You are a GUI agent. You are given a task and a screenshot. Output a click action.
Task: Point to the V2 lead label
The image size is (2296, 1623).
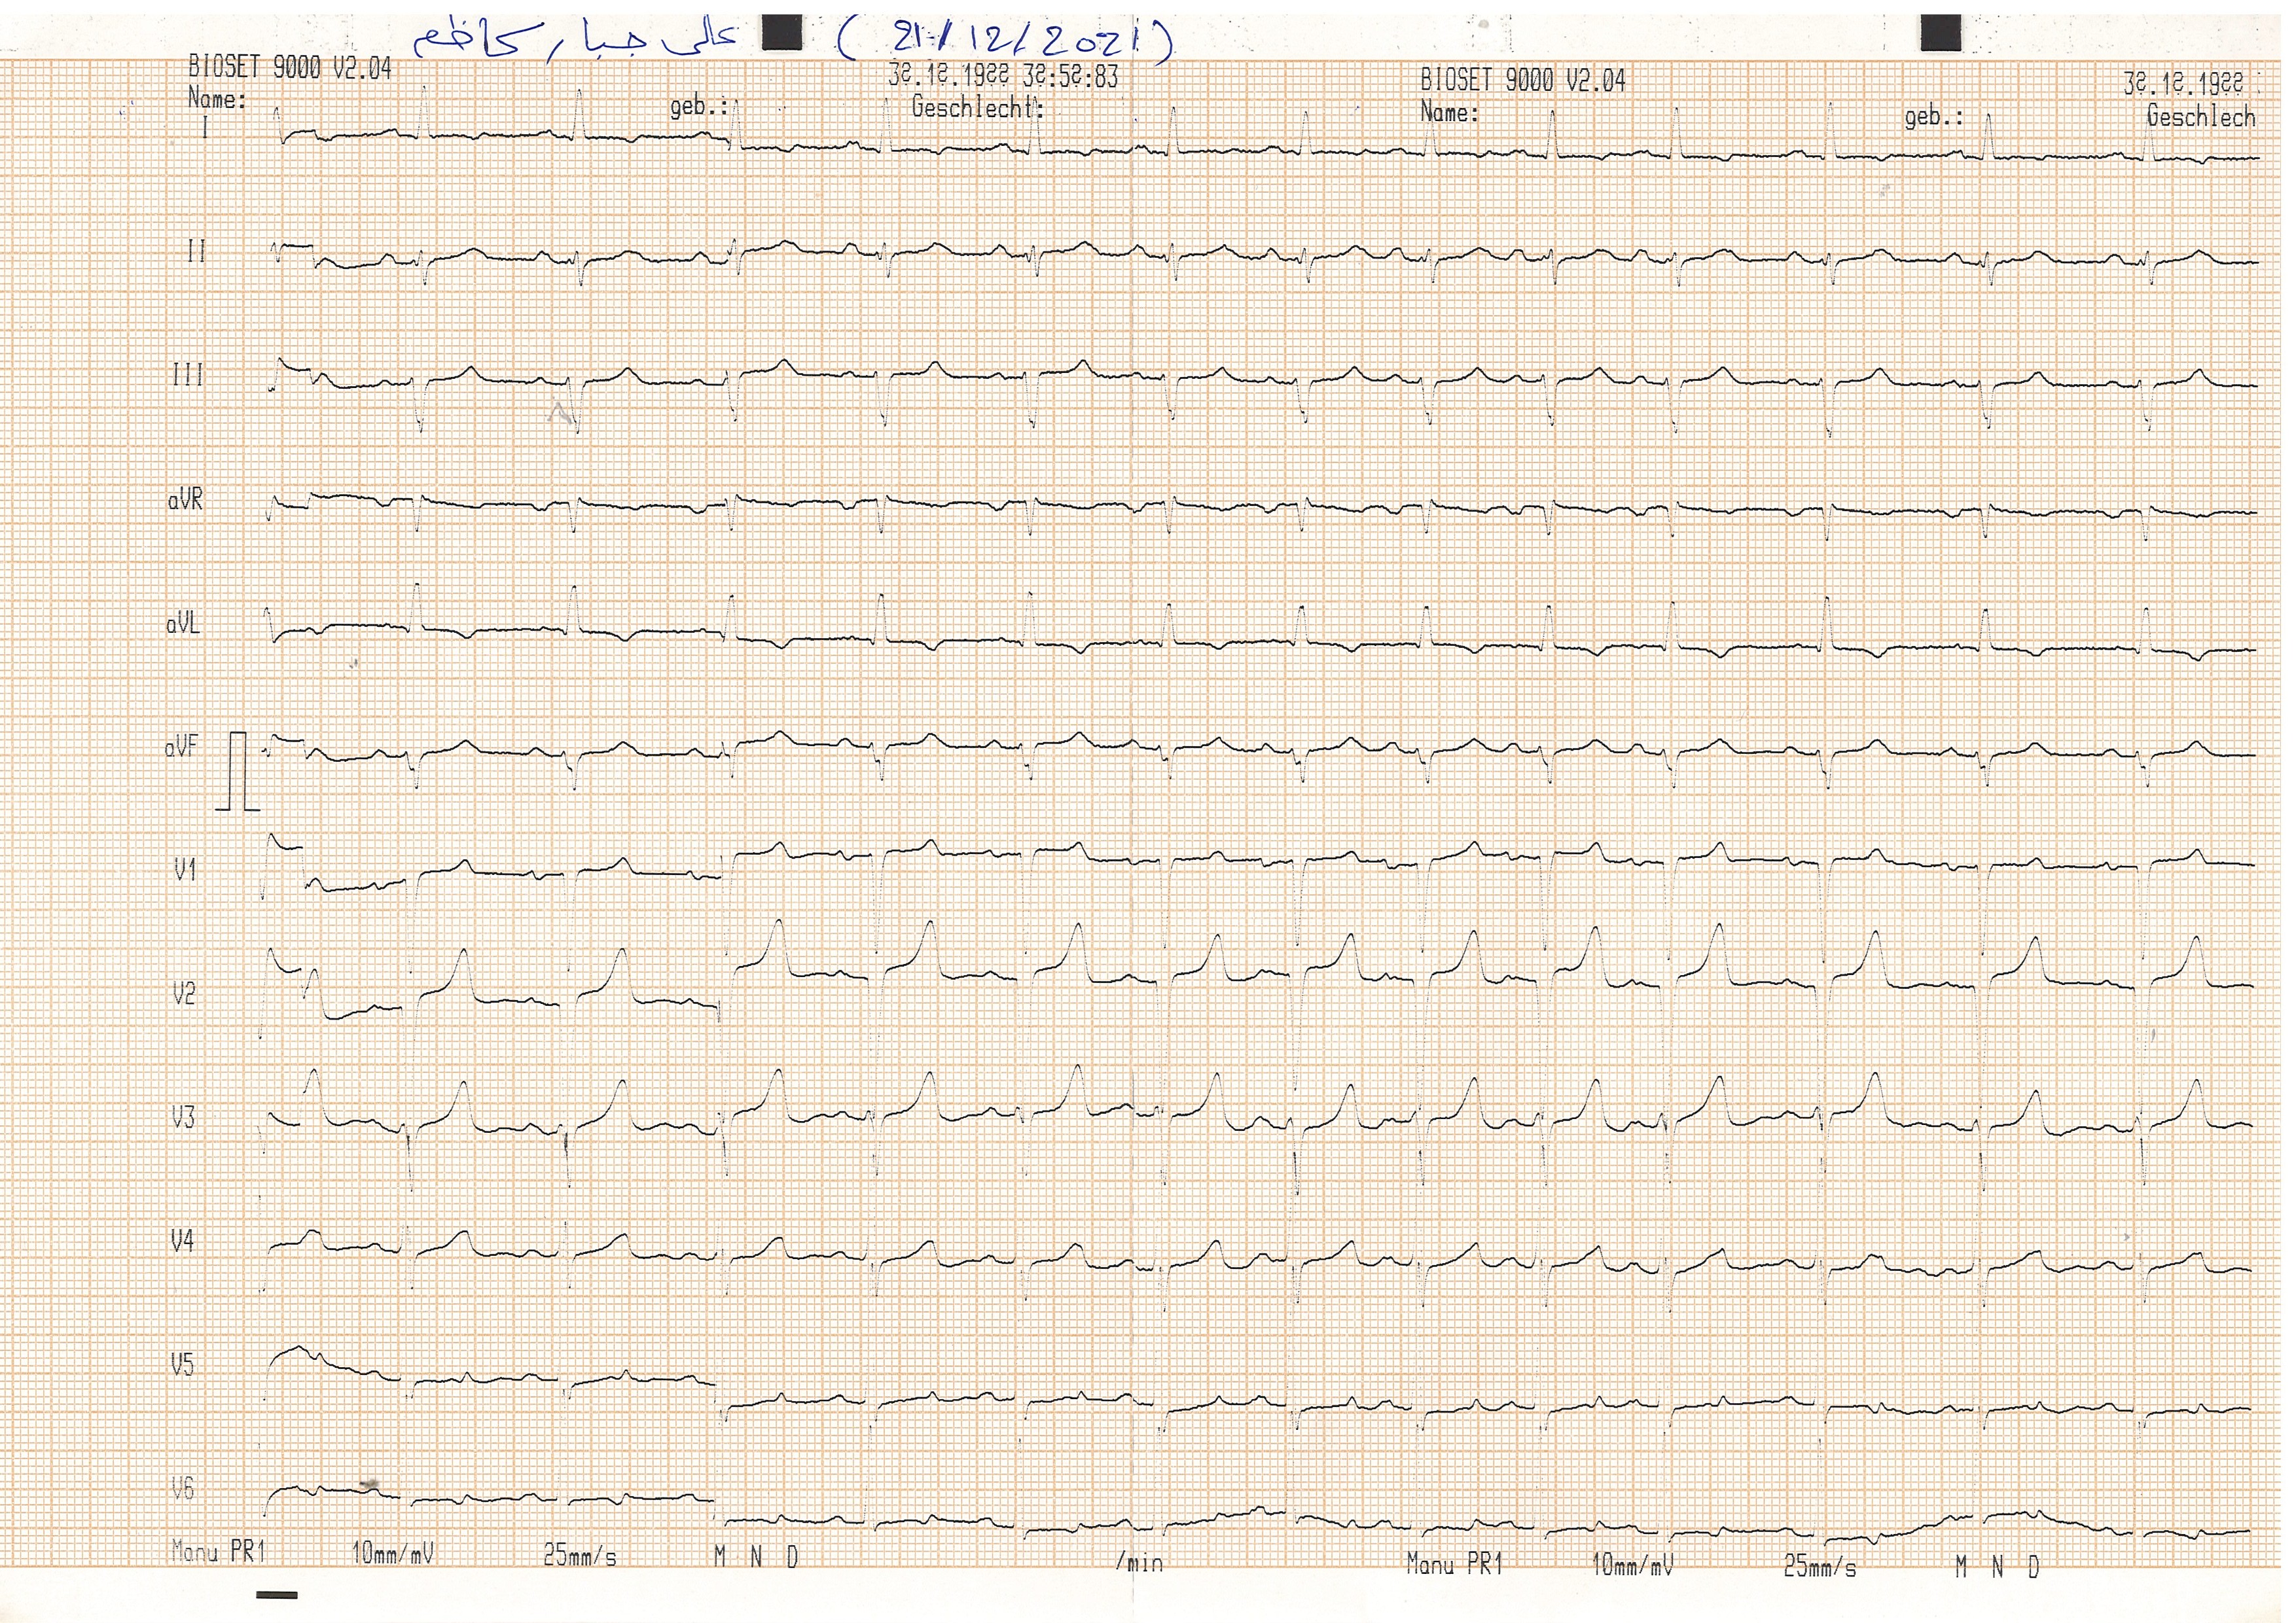[184, 994]
